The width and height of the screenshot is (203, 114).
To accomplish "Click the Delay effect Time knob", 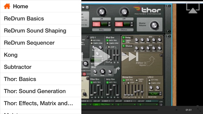I will [136, 40].
